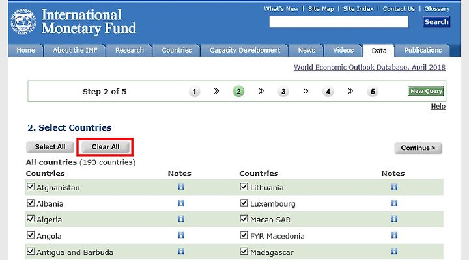Image resolution: width=469 pixels, height=260 pixels.
Task: Open the What's New link
Action: 281,9
